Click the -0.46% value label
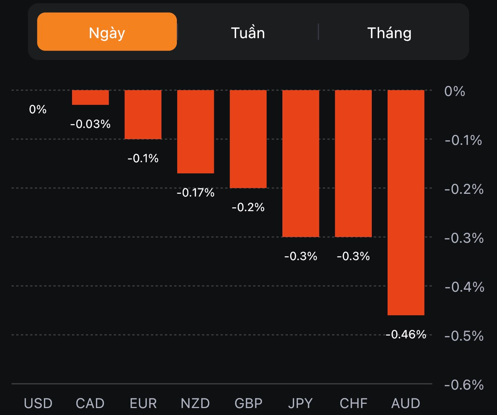This screenshot has height=415, width=497. point(406,334)
